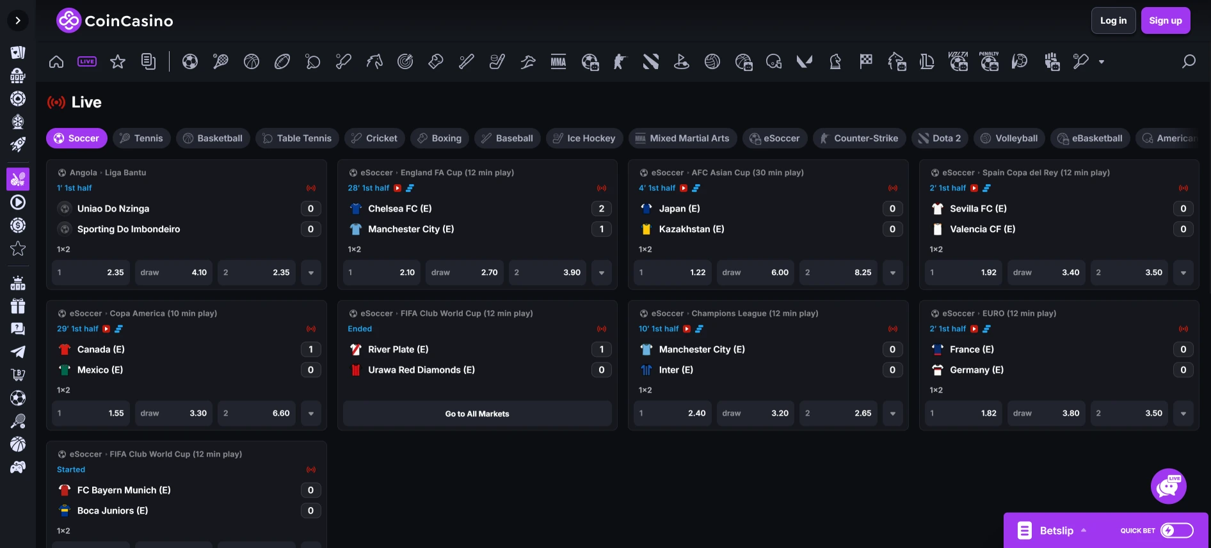Expand markets for Manchester City vs Inter
The width and height of the screenshot is (1211, 548).
click(893, 413)
